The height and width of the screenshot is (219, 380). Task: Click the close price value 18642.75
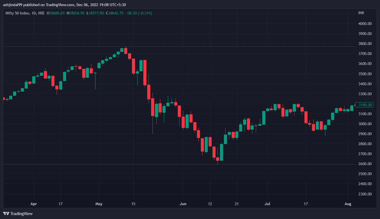115,13
